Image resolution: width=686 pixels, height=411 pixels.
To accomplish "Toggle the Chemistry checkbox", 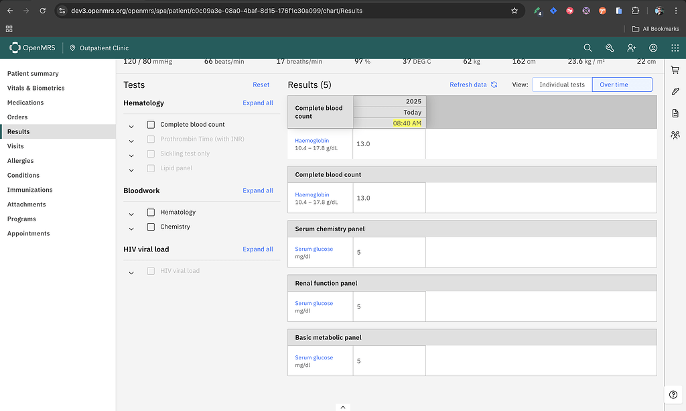I will [x=151, y=226].
